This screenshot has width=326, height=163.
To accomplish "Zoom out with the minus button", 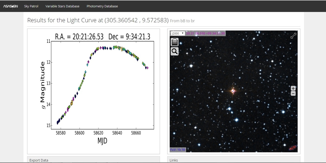I will tap(293, 93).
